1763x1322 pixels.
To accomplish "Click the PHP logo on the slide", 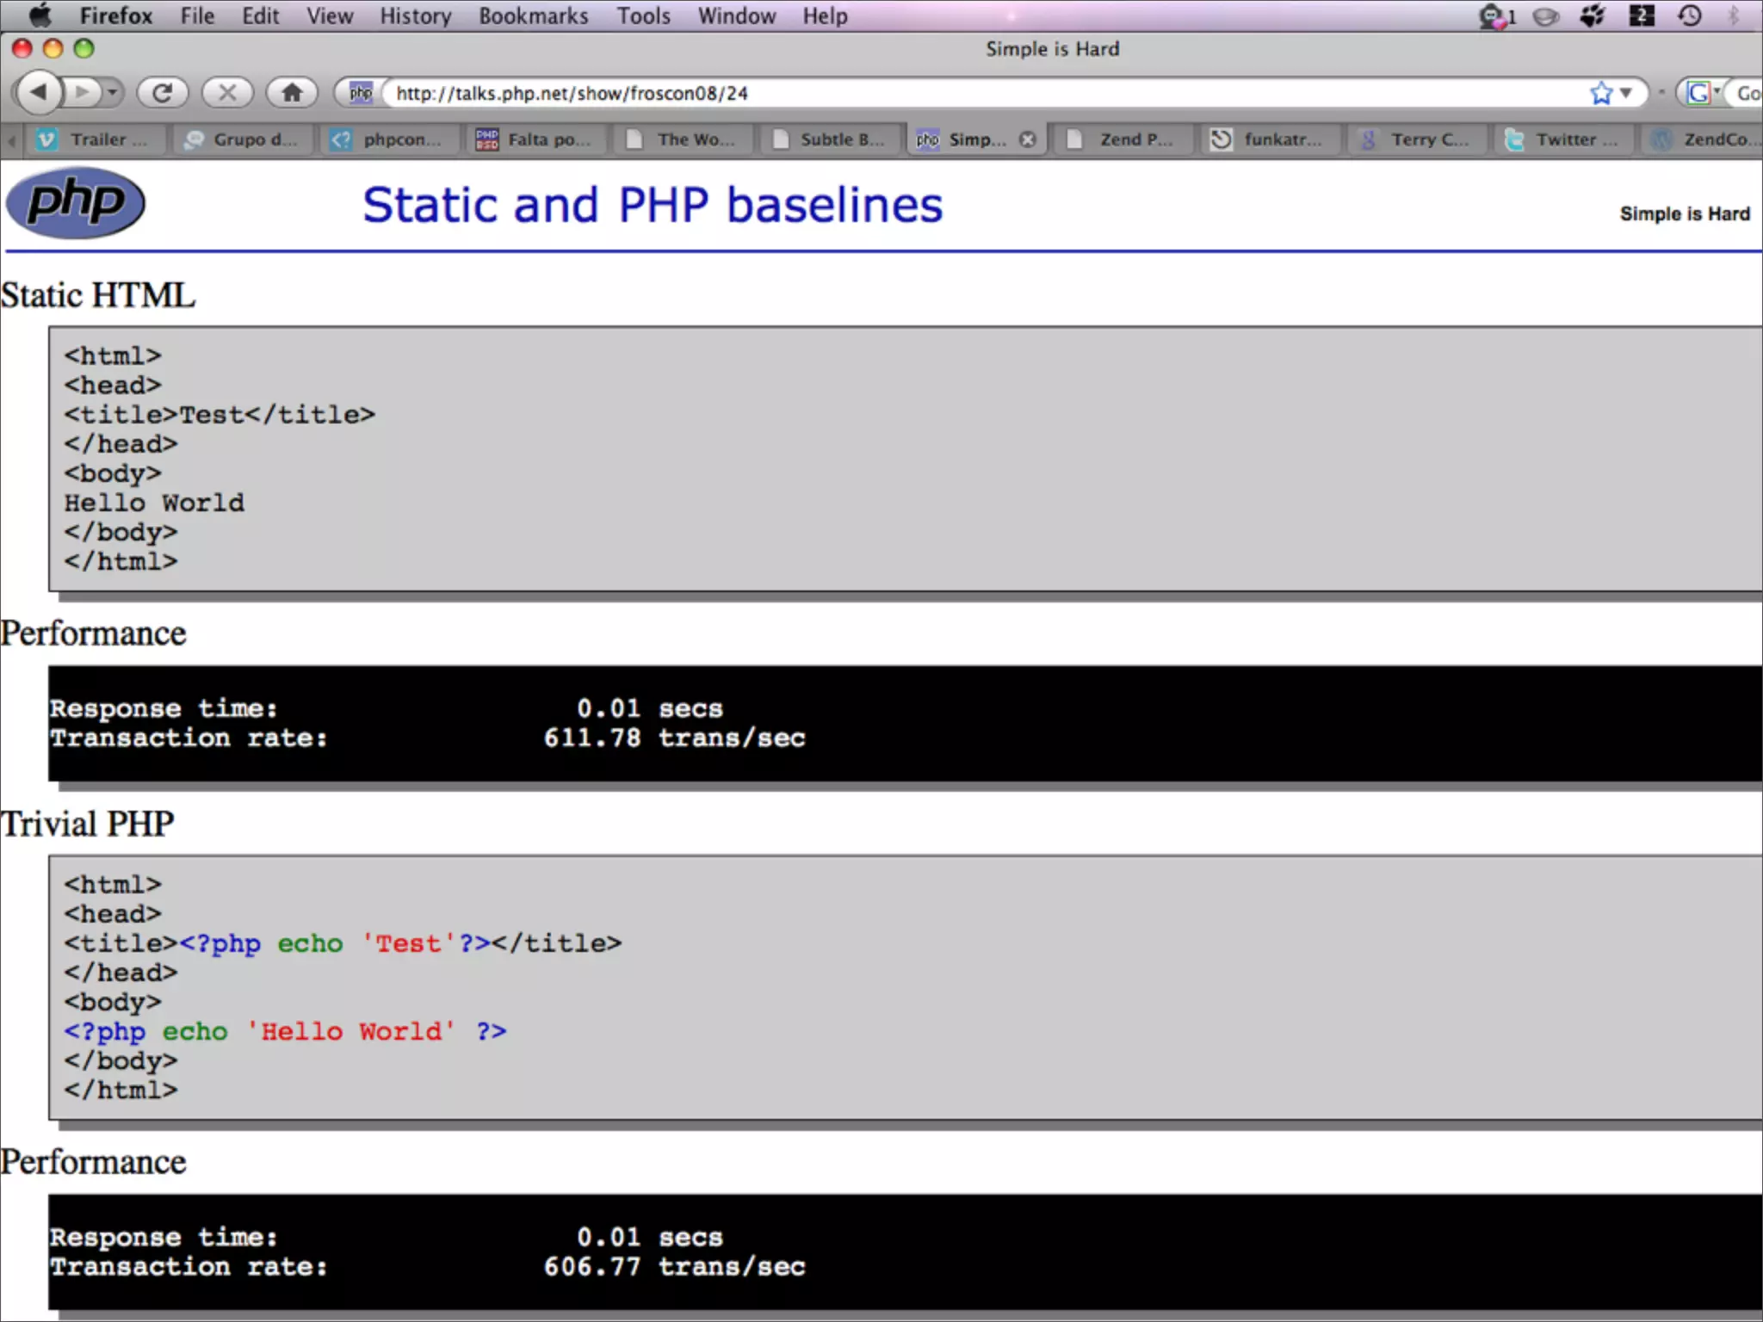I will (x=76, y=203).
